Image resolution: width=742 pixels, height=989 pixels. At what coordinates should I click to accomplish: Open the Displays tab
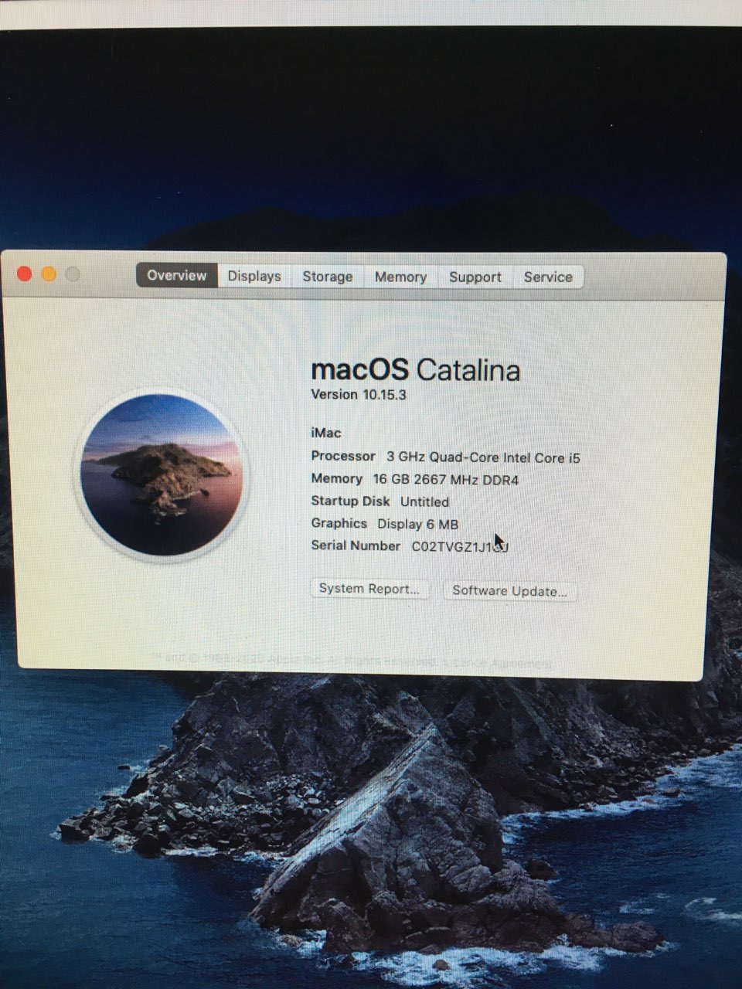254,276
